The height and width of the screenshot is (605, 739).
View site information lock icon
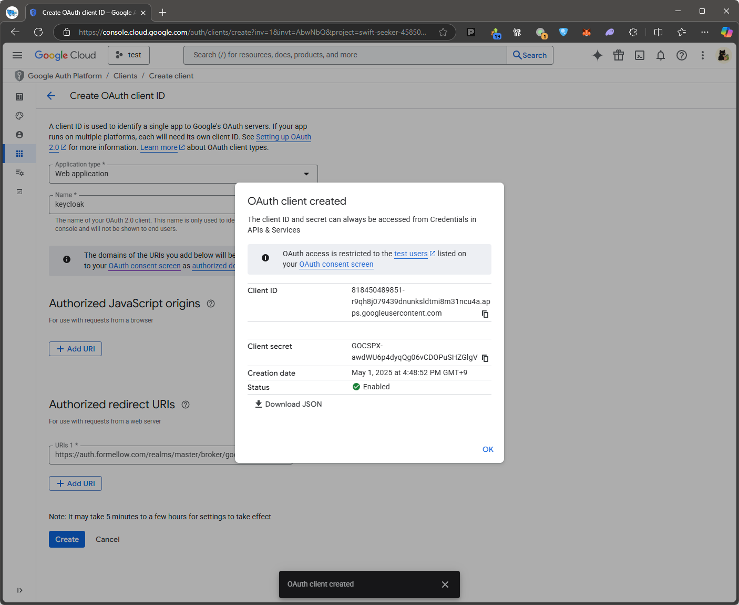pyautogui.click(x=67, y=32)
